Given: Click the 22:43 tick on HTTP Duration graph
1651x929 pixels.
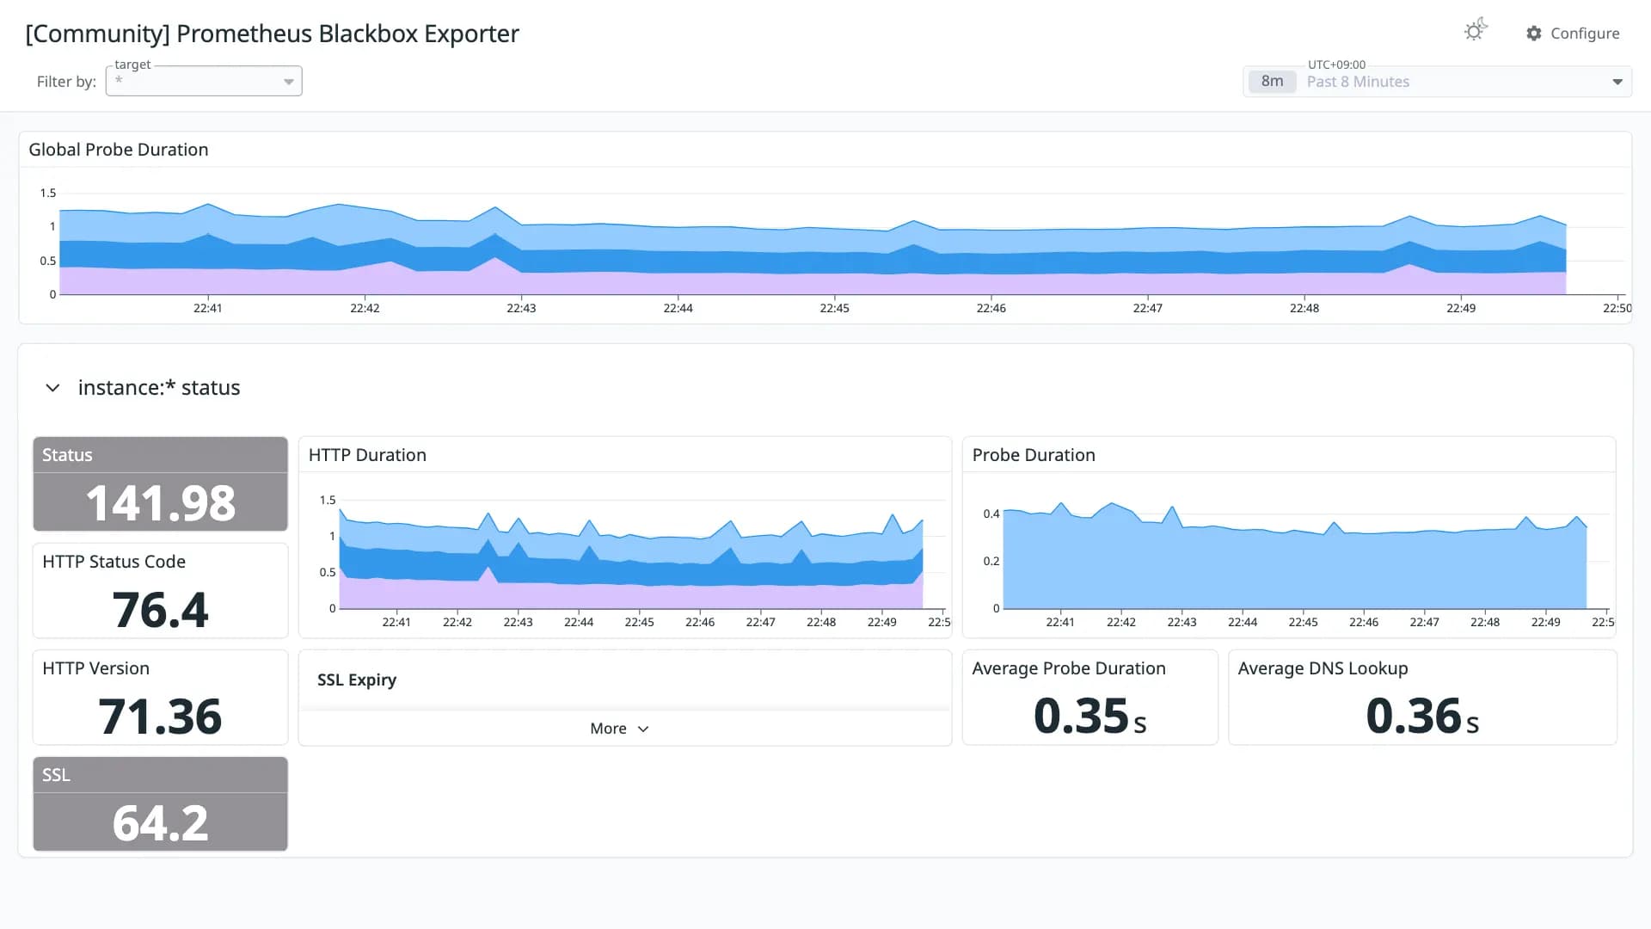Looking at the screenshot, I should coord(518,622).
